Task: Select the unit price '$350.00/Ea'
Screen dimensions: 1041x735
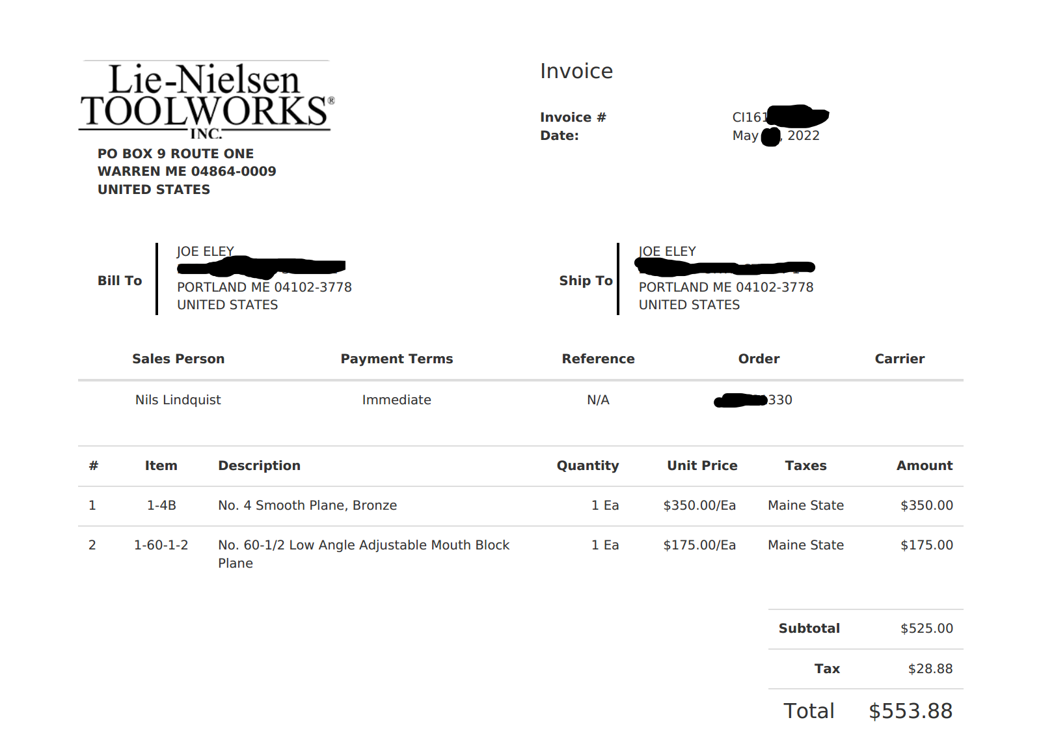Action: pyautogui.click(x=699, y=505)
